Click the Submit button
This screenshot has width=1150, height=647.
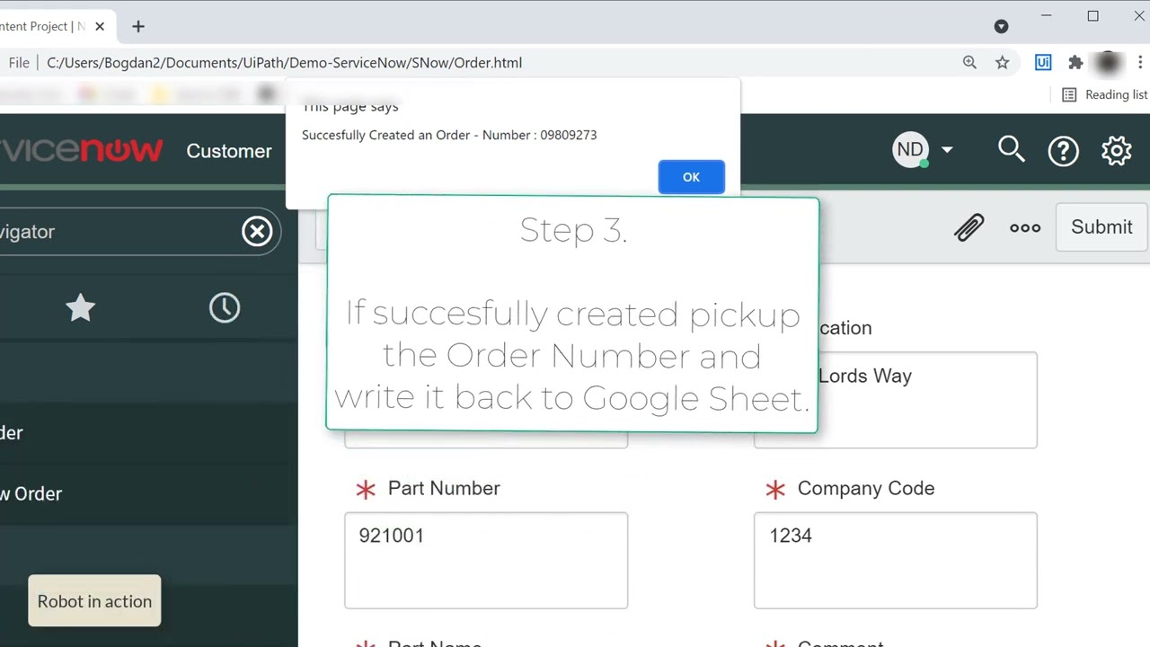click(x=1101, y=227)
